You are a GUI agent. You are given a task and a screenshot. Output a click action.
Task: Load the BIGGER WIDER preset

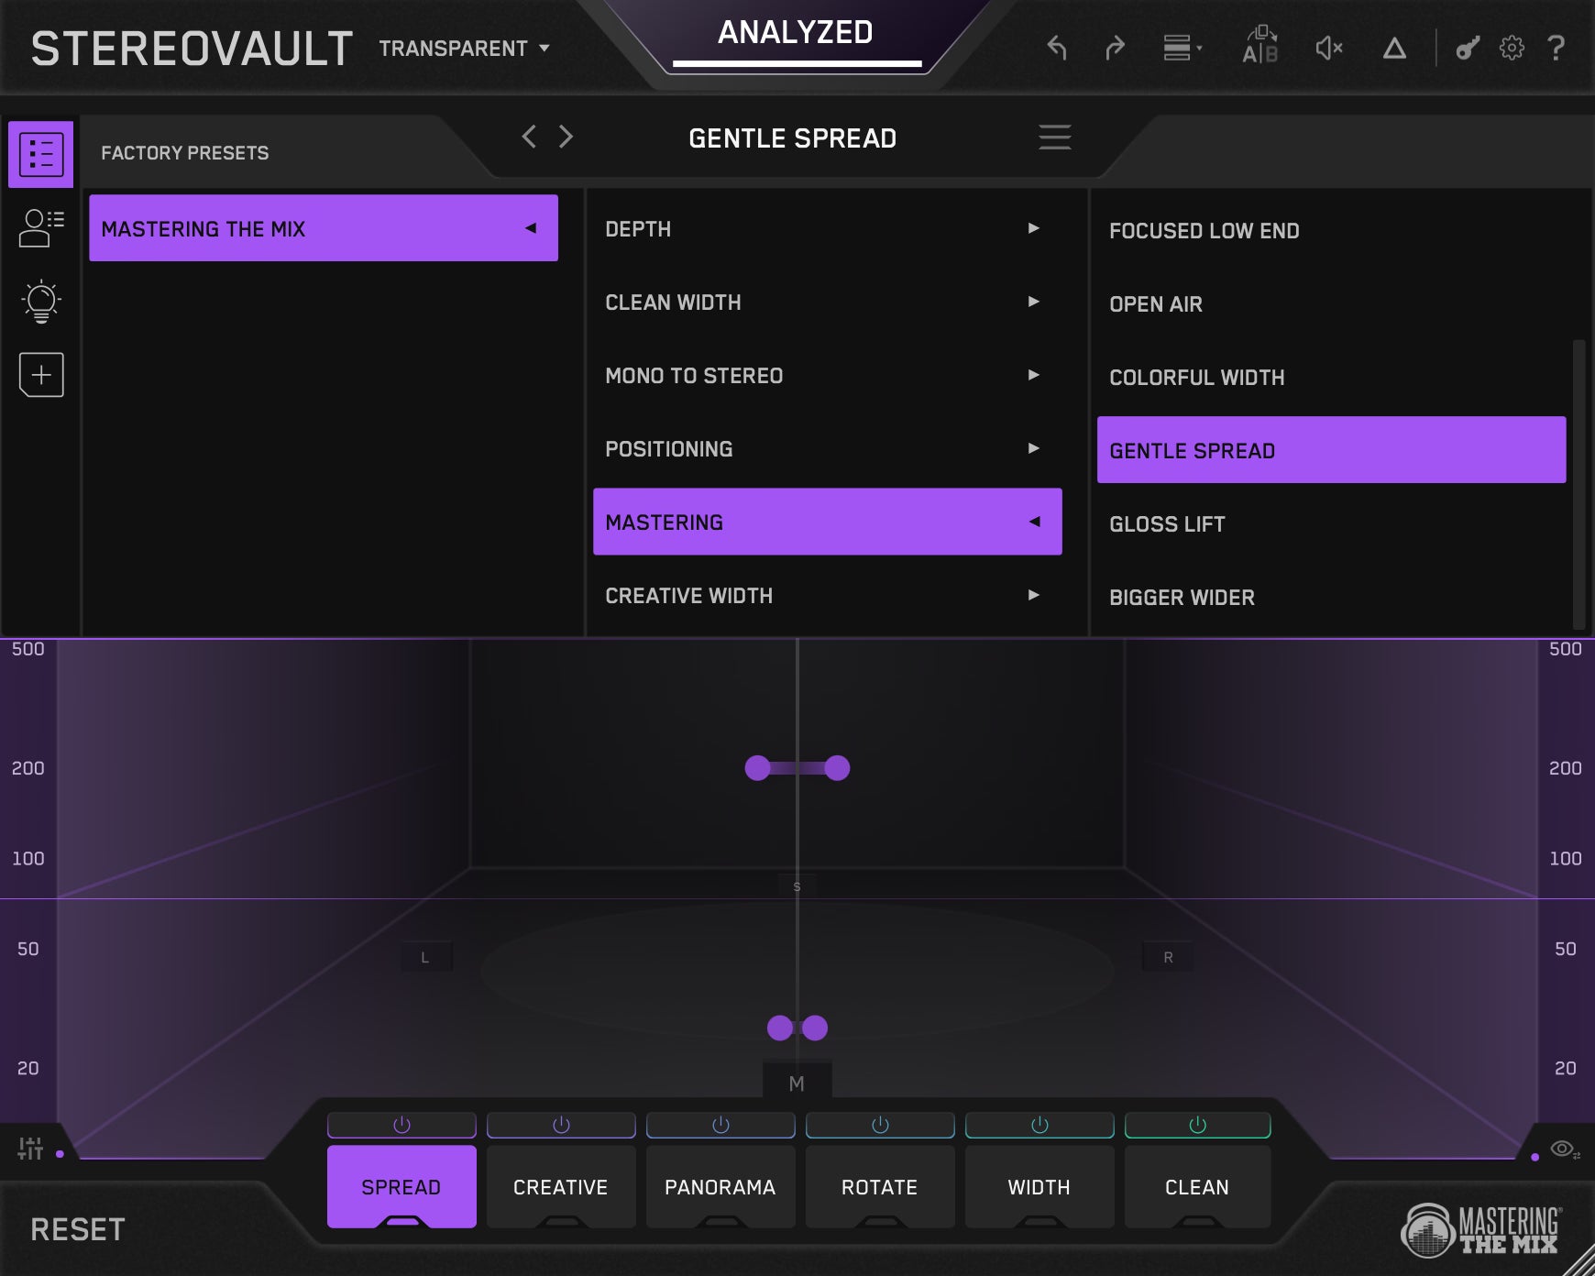[x=1332, y=597]
